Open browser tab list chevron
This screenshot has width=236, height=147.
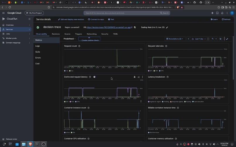point(222,2)
